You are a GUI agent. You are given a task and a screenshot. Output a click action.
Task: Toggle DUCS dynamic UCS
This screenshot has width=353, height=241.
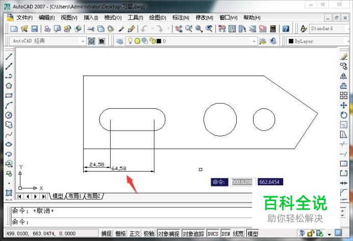pyautogui.click(x=213, y=233)
